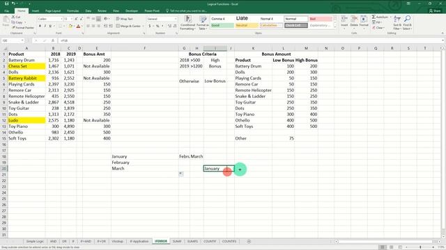446x250 pixels.
Task: Toggle italic formatting
Action: point(45,26)
